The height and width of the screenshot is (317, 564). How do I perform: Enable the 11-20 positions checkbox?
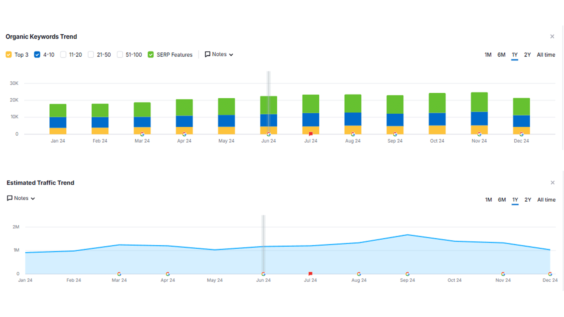pos(63,55)
